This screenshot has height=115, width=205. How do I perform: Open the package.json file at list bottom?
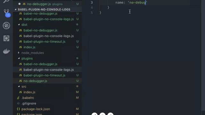point(32,114)
